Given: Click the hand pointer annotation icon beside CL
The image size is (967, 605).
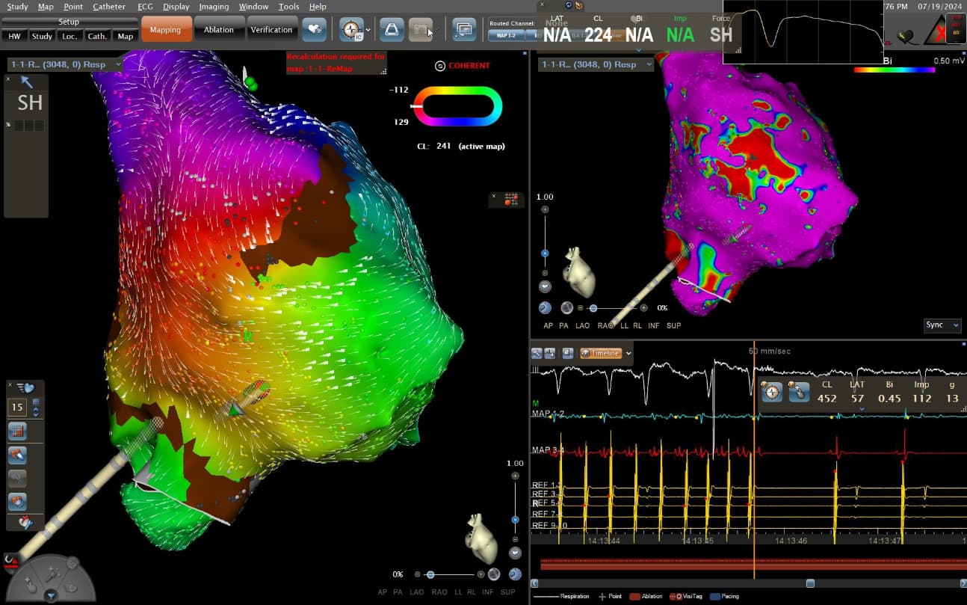Looking at the screenshot, I should (x=799, y=392).
